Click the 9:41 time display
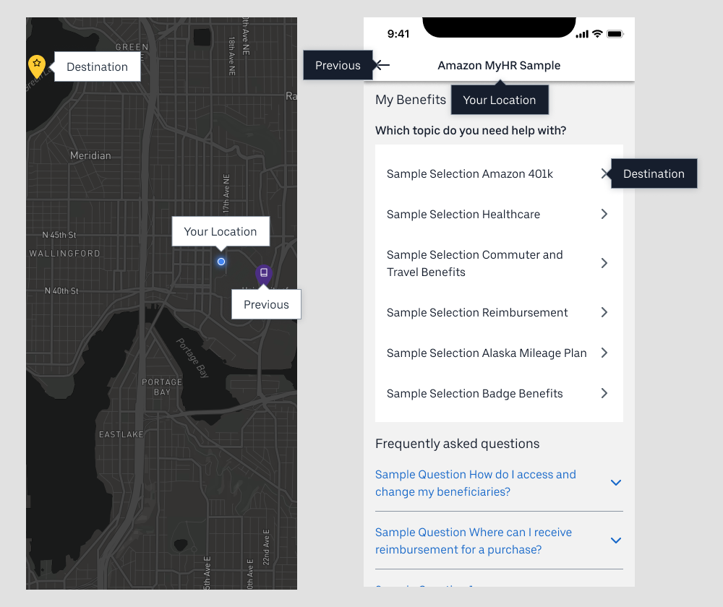 click(x=398, y=33)
